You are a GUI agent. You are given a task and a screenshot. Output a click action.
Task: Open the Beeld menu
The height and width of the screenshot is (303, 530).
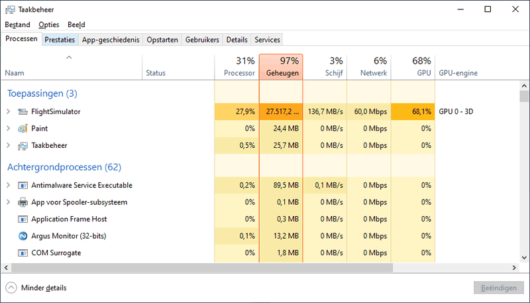coord(76,25)
